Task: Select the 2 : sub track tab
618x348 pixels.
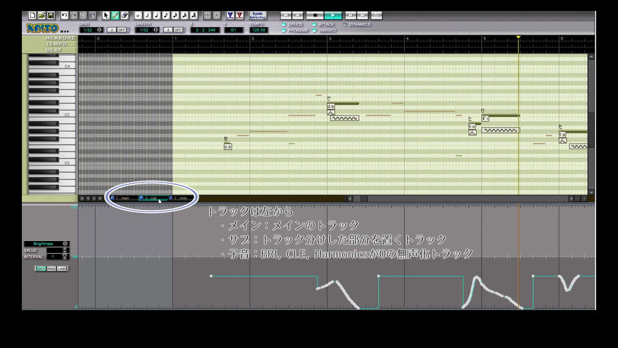Action: [153, 198]
